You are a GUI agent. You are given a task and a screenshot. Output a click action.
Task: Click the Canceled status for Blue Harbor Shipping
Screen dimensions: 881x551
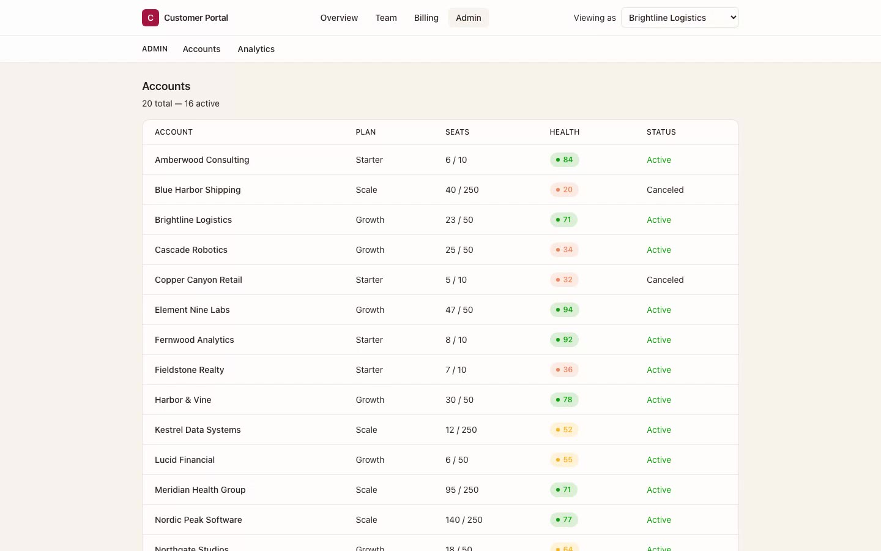665,190
